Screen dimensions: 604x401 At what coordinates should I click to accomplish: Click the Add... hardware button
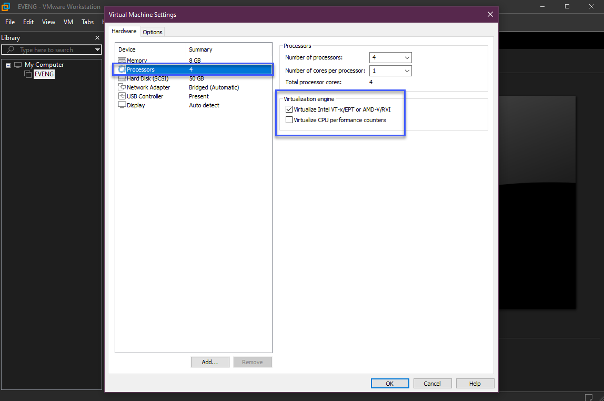click(x=210, y=362)
